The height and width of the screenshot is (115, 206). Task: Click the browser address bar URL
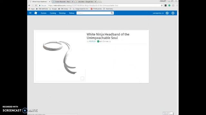click(x=83, y=5)
